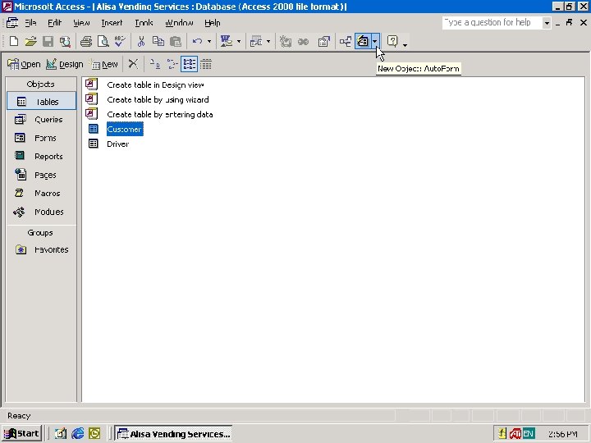Click the Cut scissors icon
Viewport: 591px width, 443px height.
coord(141,41)
